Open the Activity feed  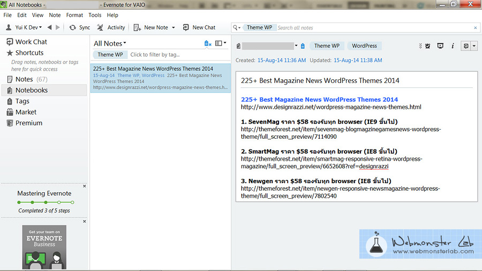111,27
